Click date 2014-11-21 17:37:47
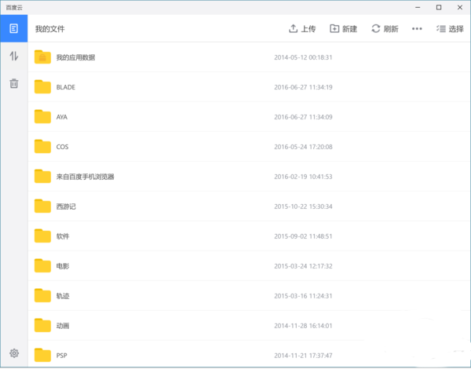 303,356
